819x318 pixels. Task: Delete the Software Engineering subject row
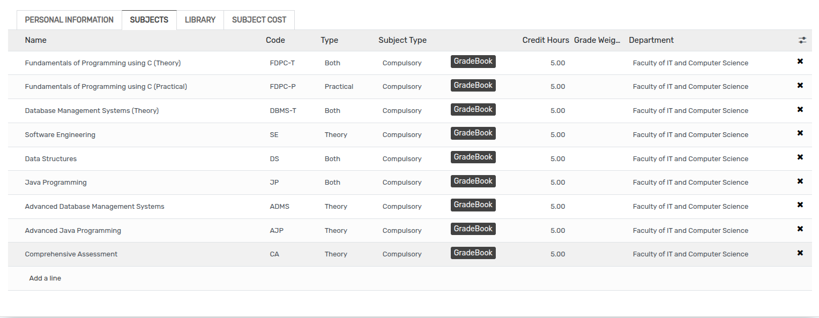[x=800, y=133]
